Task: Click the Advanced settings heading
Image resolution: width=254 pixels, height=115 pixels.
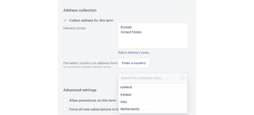Action: click(80, 90)
